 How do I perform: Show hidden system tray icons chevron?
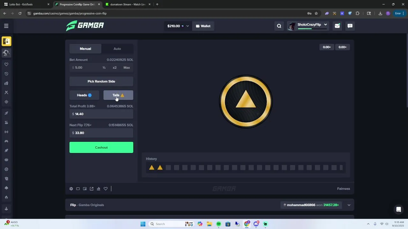(368, 224)
